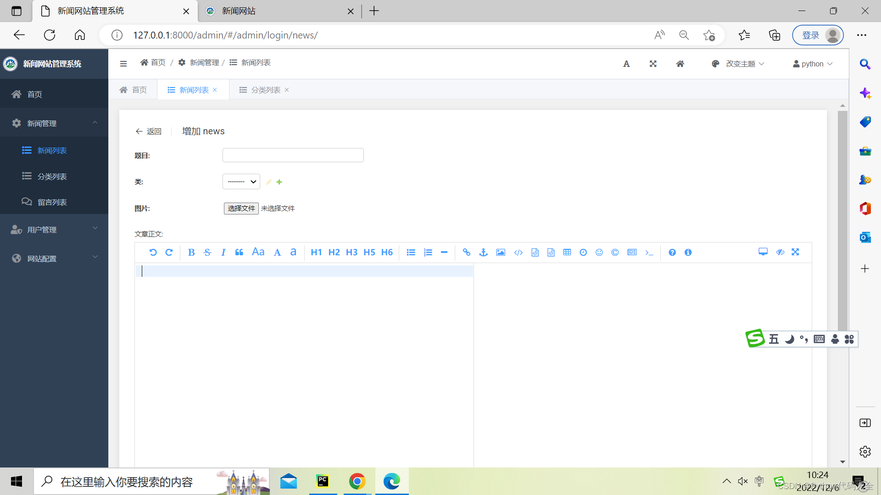
Task: Apply italic formatting in editor
Action: [x=223, y=253]
